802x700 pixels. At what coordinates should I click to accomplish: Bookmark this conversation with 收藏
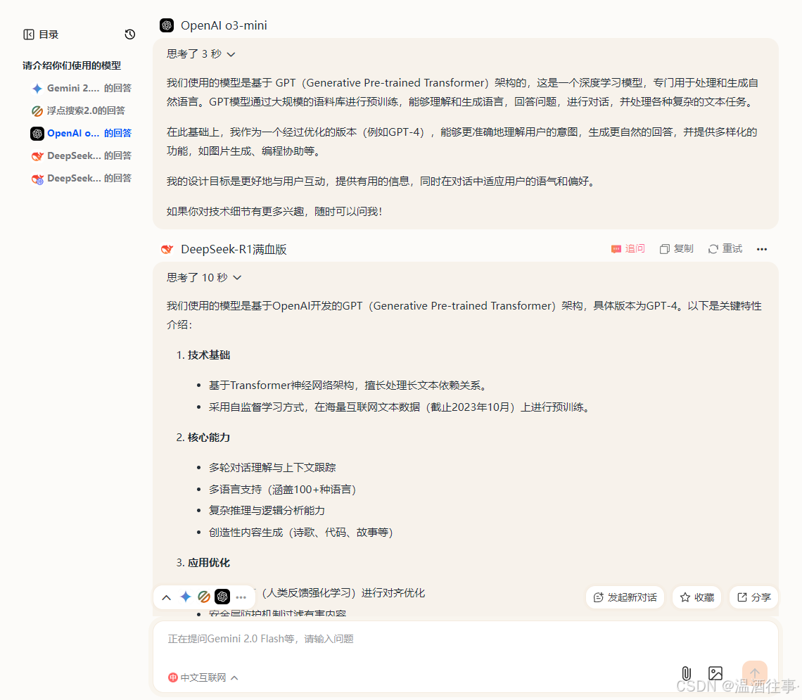click(696, 597)
